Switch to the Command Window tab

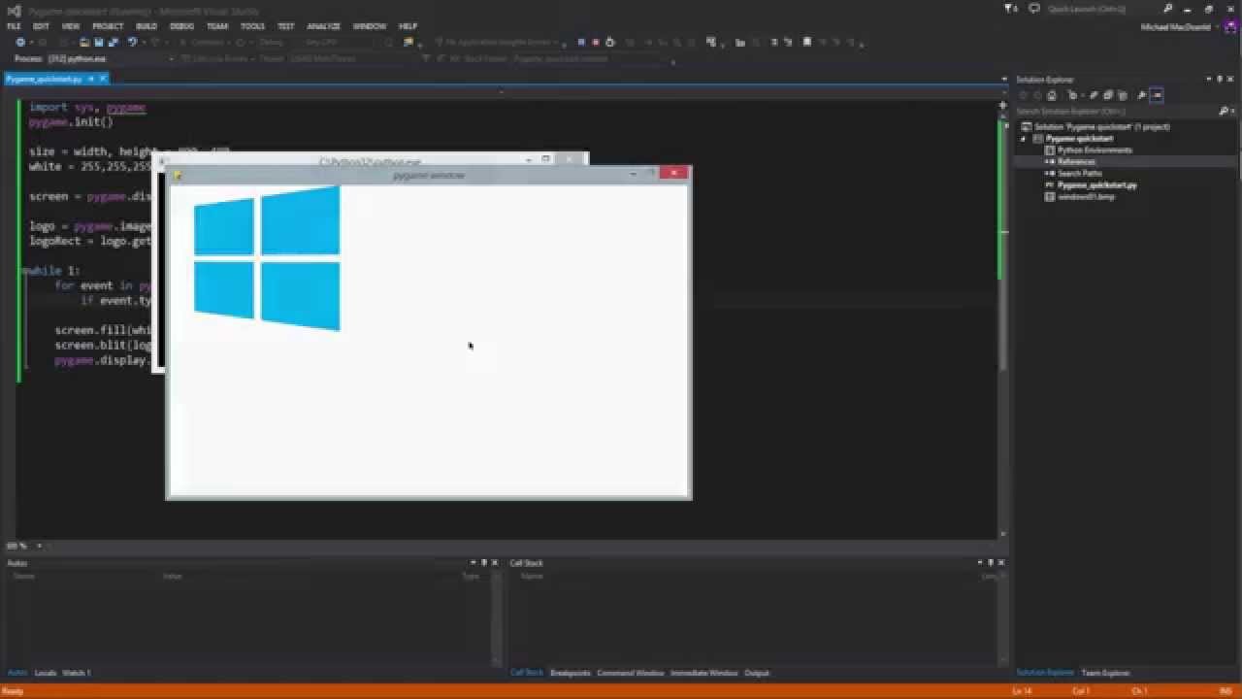click(x=630, y=673)
